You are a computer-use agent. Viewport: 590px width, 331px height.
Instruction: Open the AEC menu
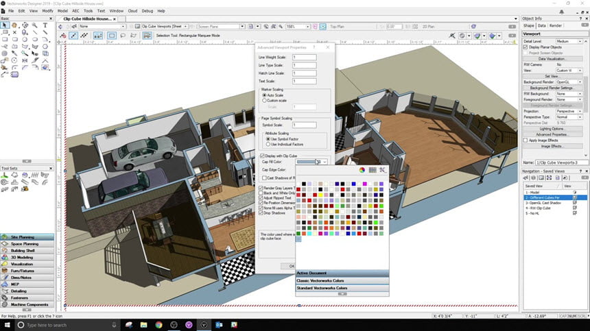point(75,11)
